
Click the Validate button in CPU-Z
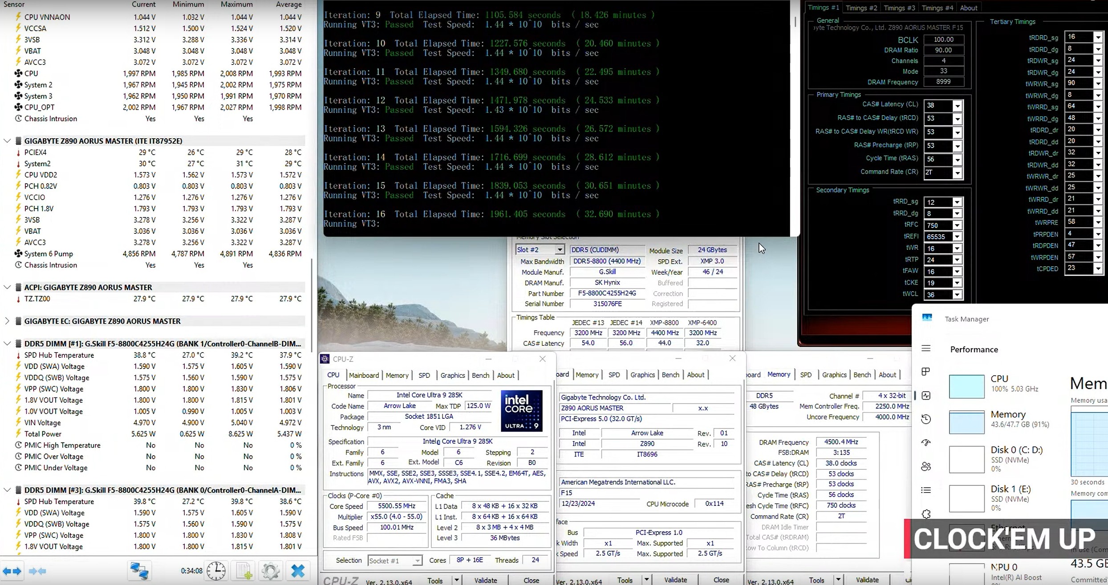point(485,580)
